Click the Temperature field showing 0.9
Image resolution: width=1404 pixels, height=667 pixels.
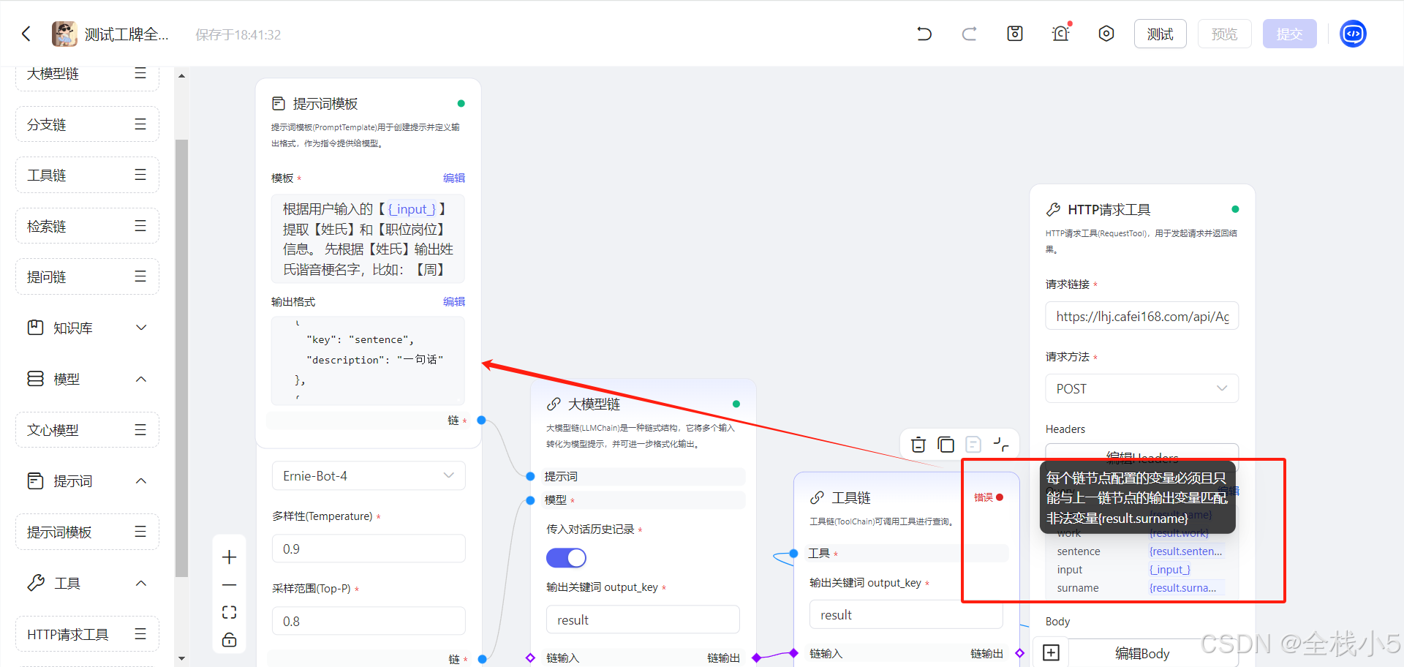point(369,549)
